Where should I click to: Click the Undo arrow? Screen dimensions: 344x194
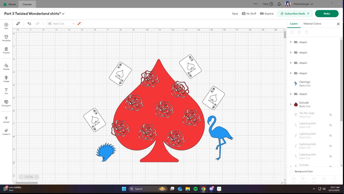point(29,24)
